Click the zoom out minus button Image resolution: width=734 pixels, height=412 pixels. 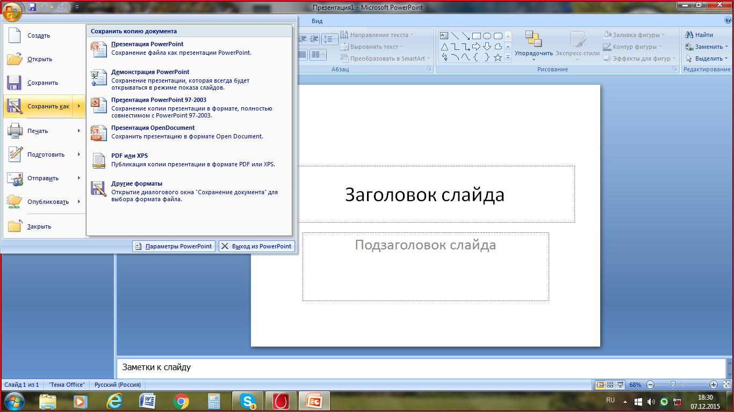click(x=650, y=385)
